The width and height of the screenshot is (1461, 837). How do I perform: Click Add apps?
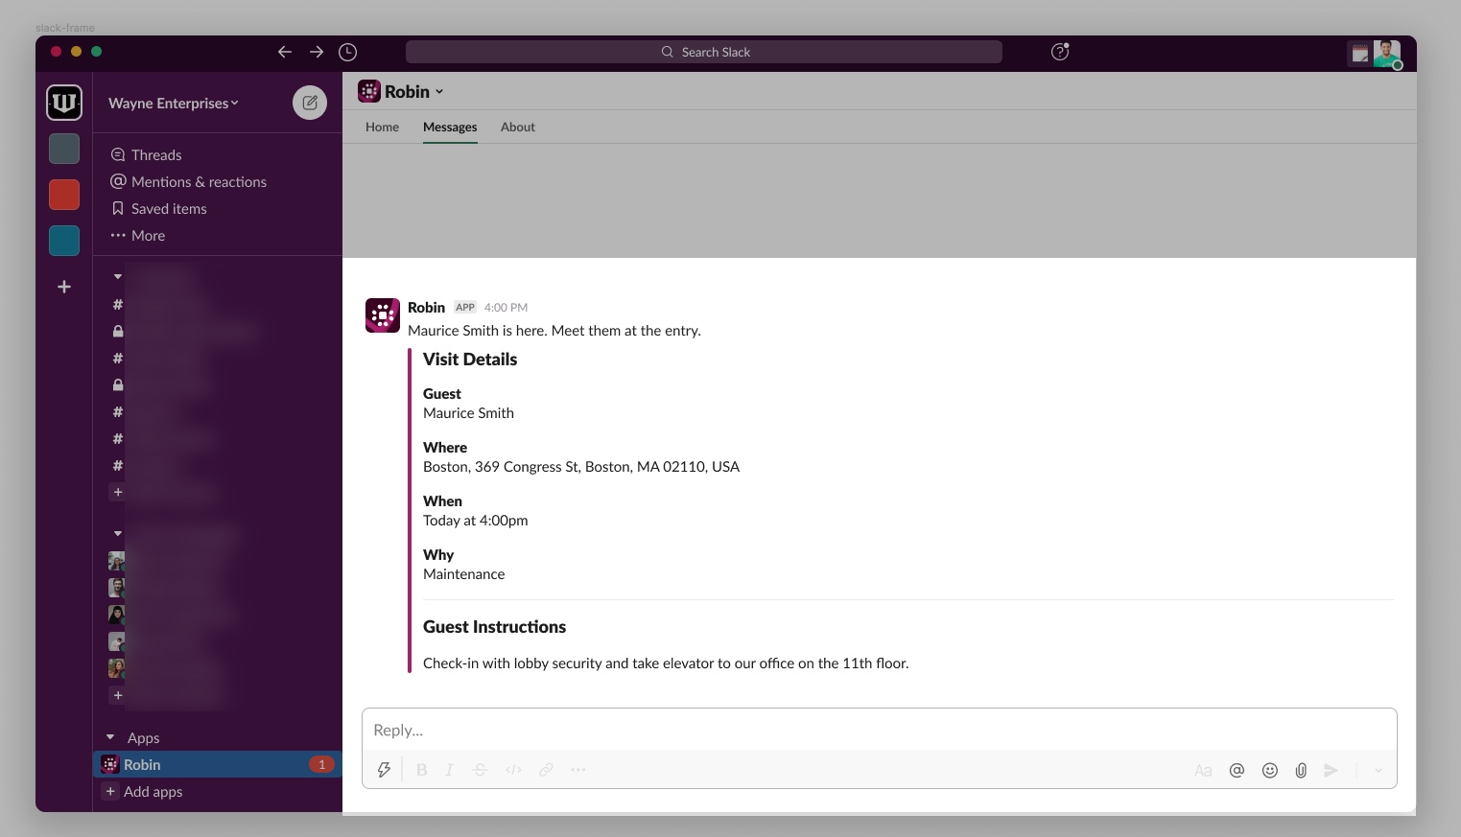click(144, 791)
